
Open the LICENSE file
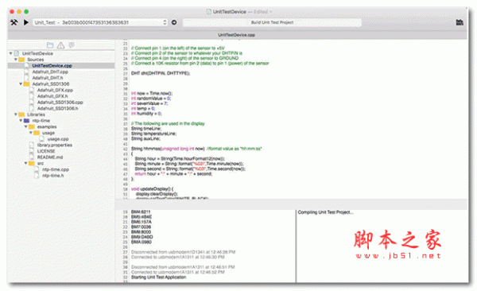[x=46, y=151]
